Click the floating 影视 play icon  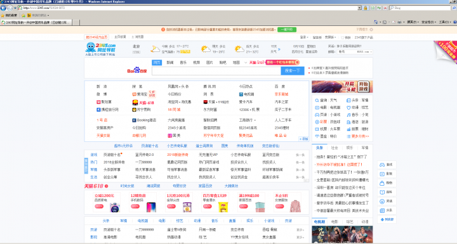[382, 174]
